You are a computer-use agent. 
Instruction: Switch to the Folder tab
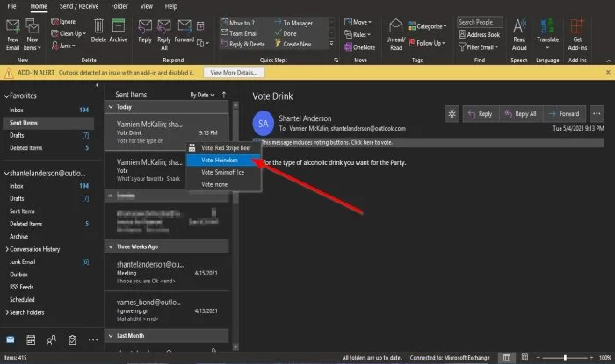point(119,6)
